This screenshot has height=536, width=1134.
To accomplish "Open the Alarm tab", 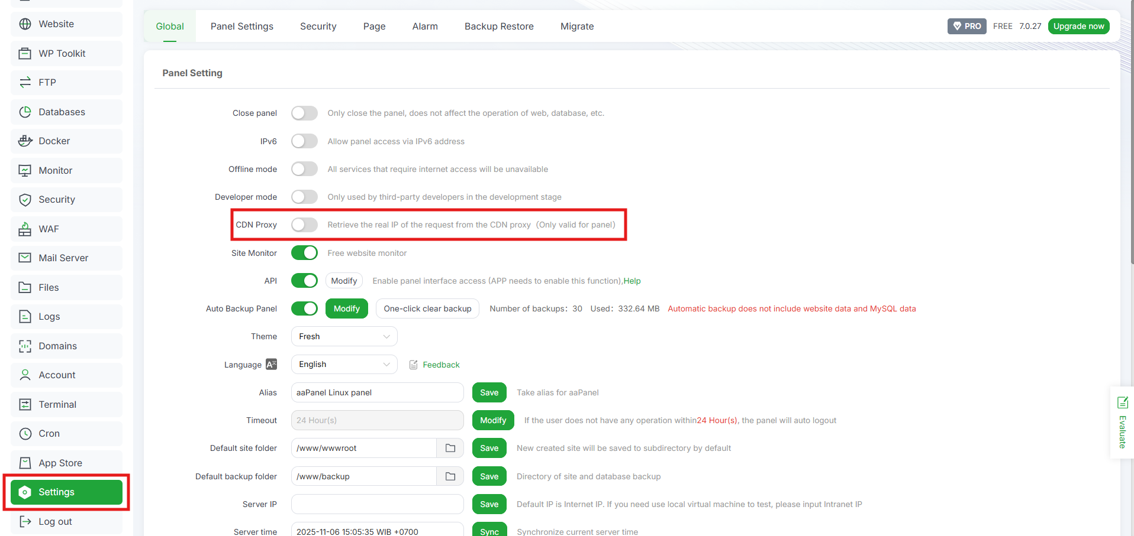I will [x=425, y=26].
